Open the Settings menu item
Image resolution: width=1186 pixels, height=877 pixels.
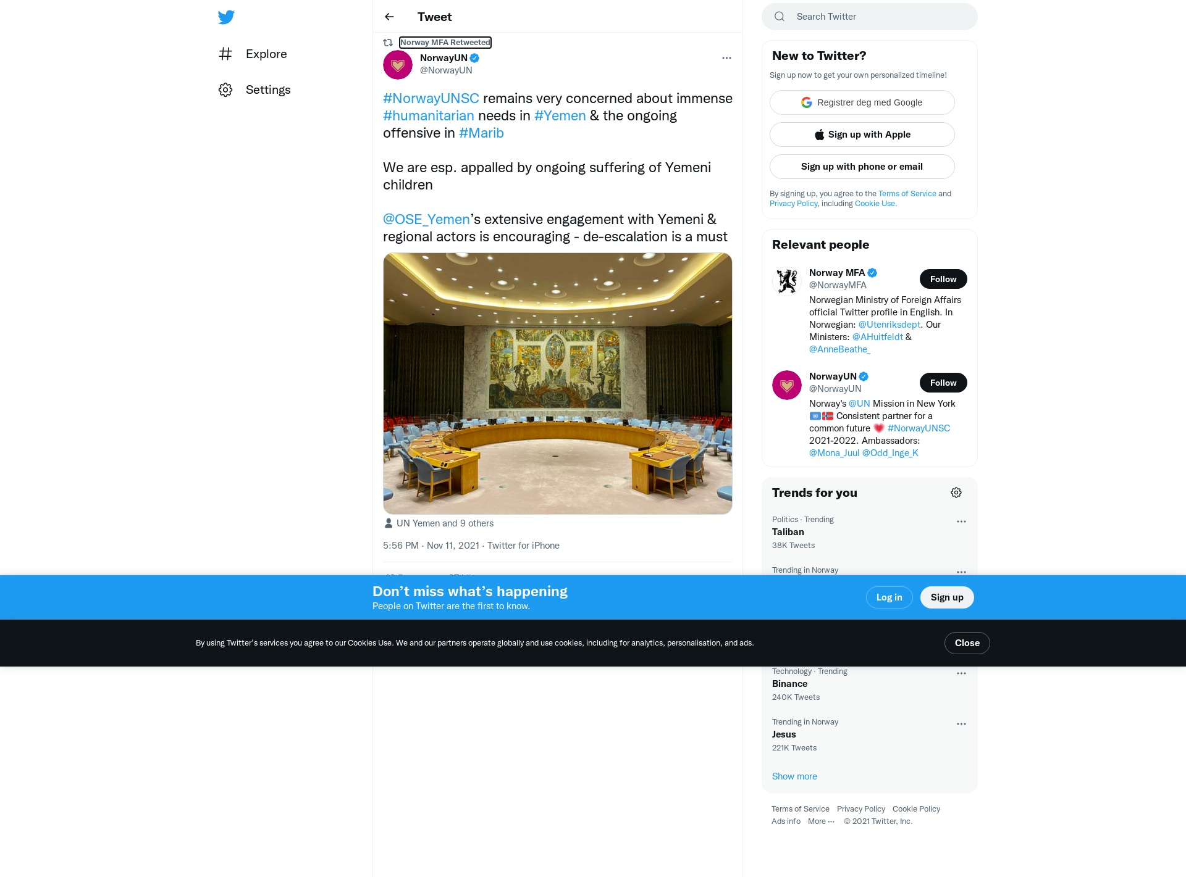pyautogui.click(x=254, y=89)
